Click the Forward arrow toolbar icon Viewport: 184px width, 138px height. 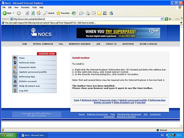(18, 13)
